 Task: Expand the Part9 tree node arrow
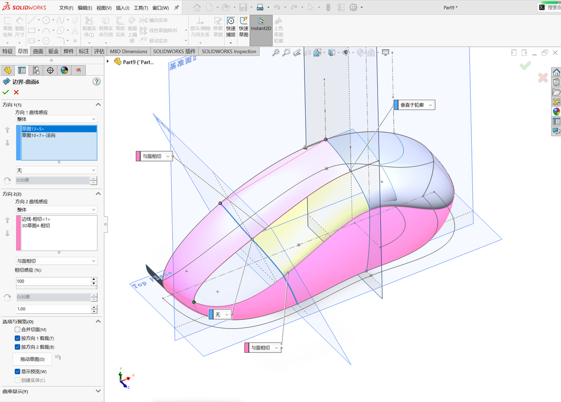pyautogui.click(x=108, y=61)
